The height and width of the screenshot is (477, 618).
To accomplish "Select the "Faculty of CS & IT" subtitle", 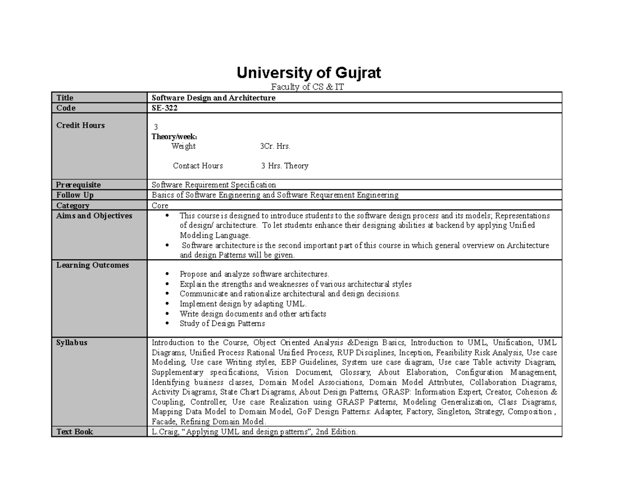I will (x=308, y=86).
